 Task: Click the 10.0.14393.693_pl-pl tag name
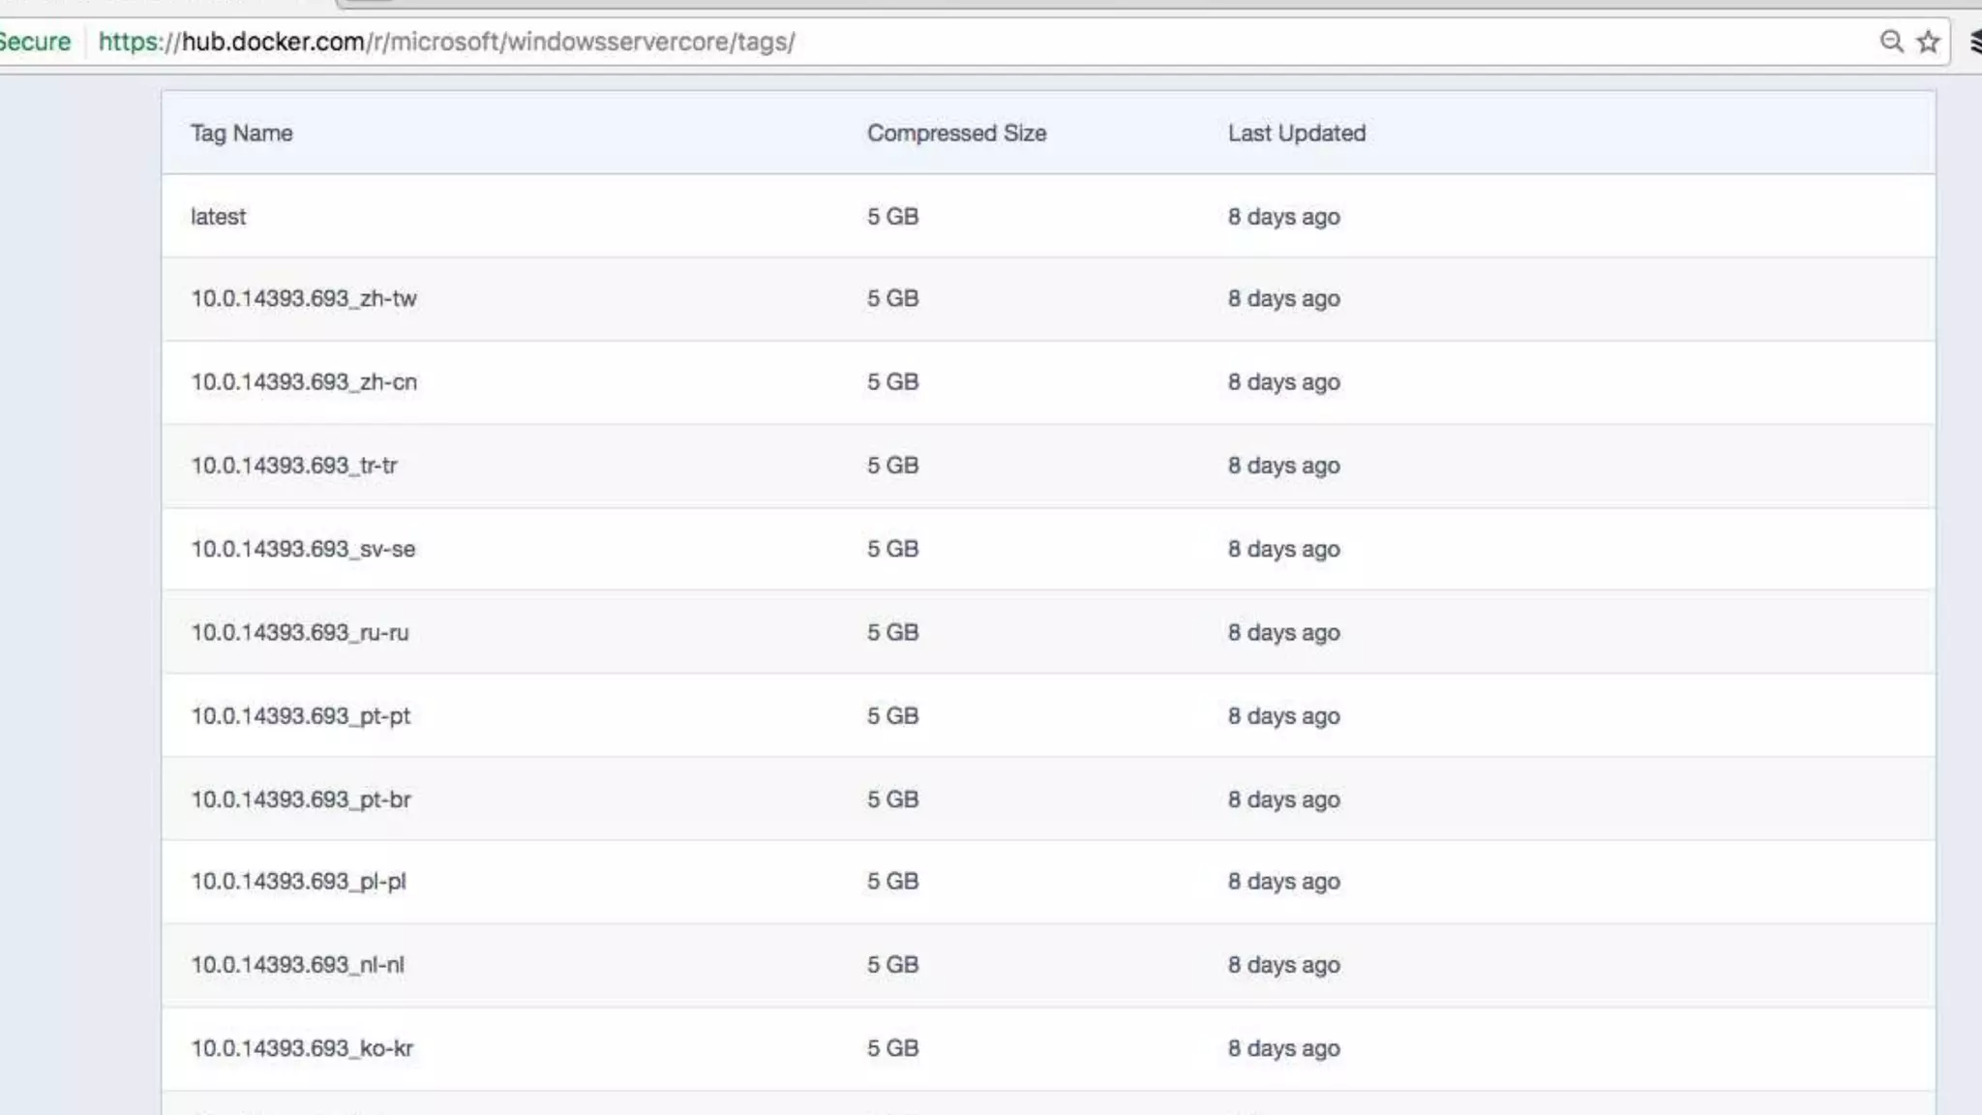tap(298, 882)
